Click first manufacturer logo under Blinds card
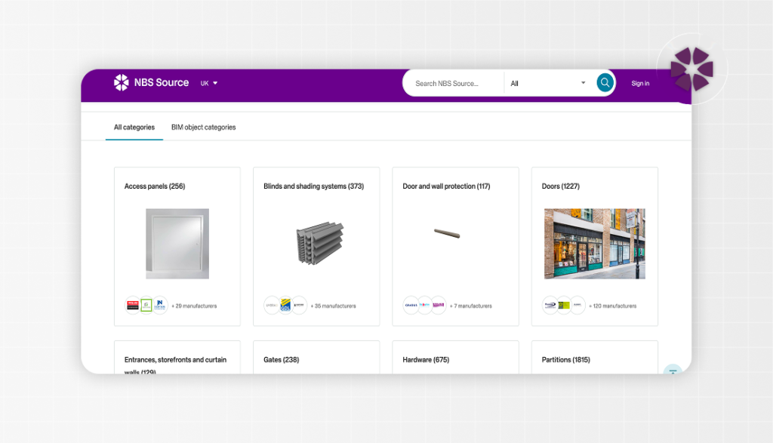 pyautogui.click(x=272, y=306)
